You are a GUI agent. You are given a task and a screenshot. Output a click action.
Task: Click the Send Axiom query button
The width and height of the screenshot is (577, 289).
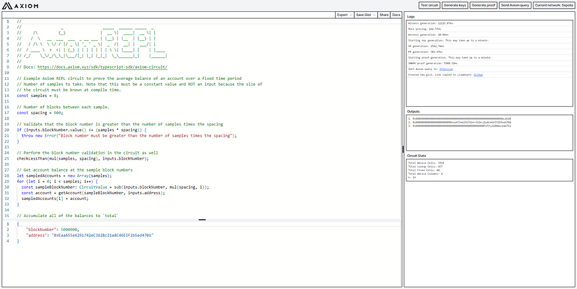pyautogui.click(x=515, y=5)
